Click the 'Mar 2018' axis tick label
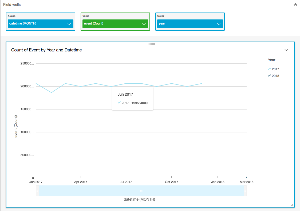Viewport: 300px width, 211px height. pyautogui.click(x=246, y=182)
